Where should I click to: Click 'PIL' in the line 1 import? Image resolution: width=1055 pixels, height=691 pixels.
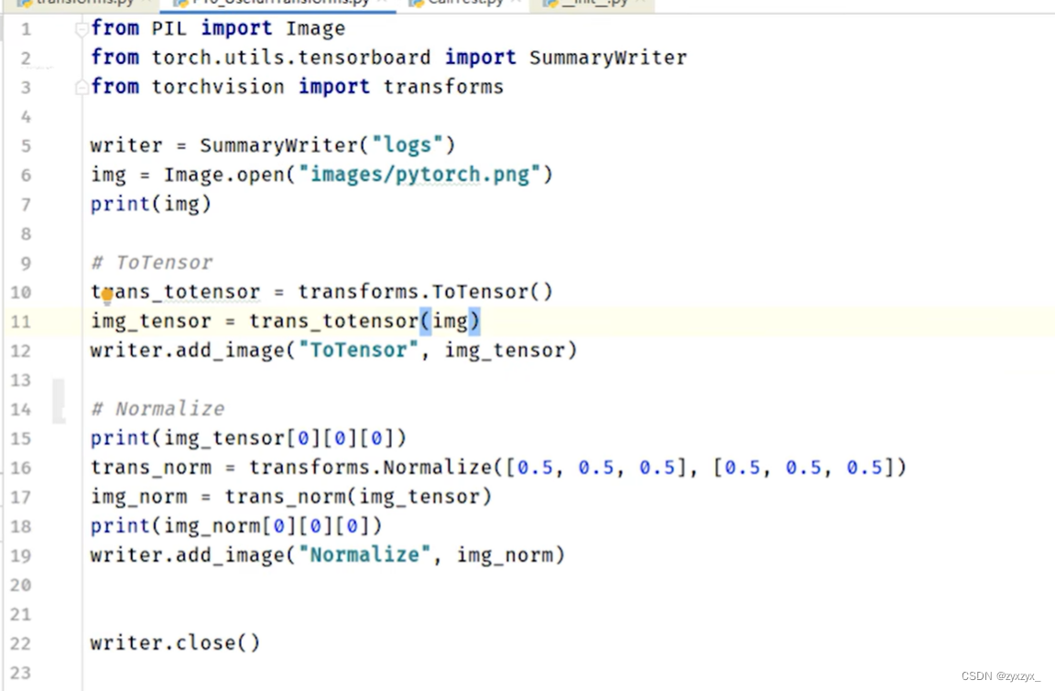coord(169,28)
